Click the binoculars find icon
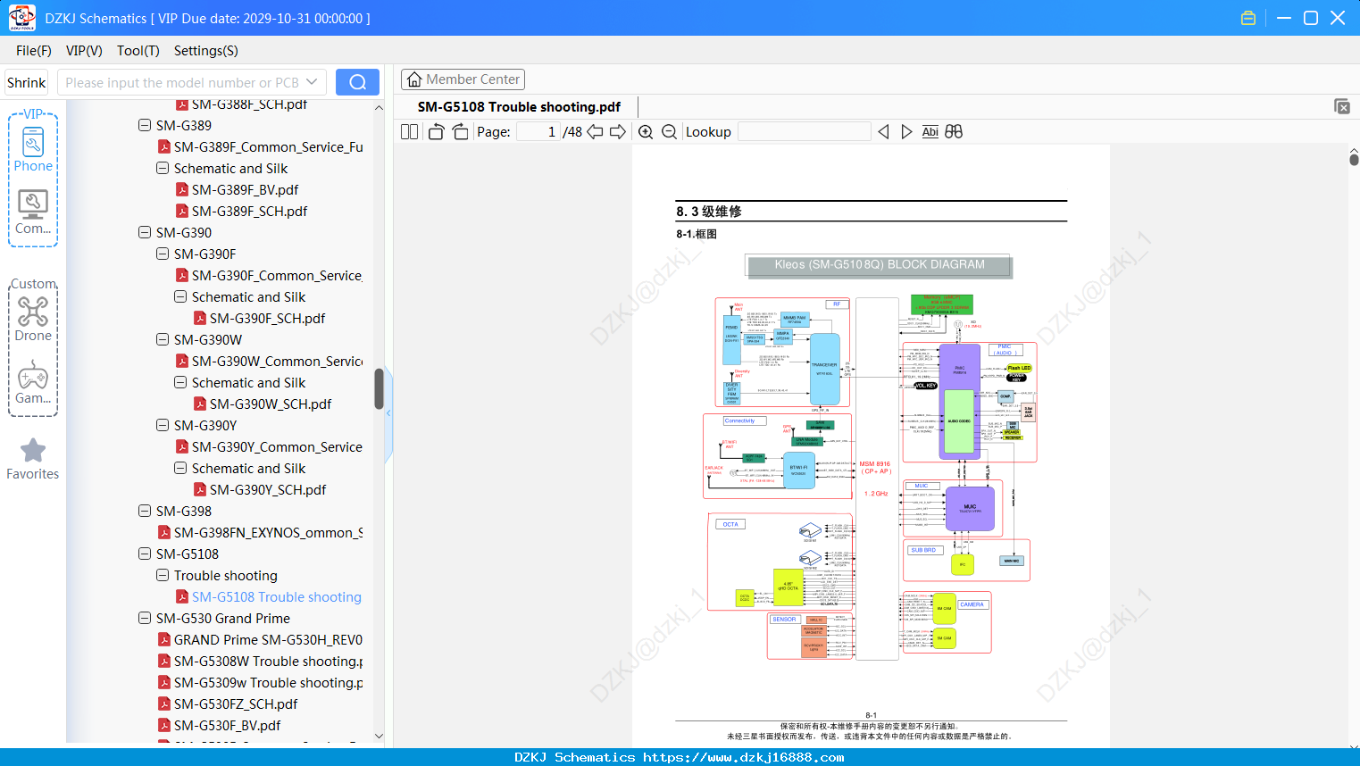Screen dimensions: 1360x766 point(954,131)
